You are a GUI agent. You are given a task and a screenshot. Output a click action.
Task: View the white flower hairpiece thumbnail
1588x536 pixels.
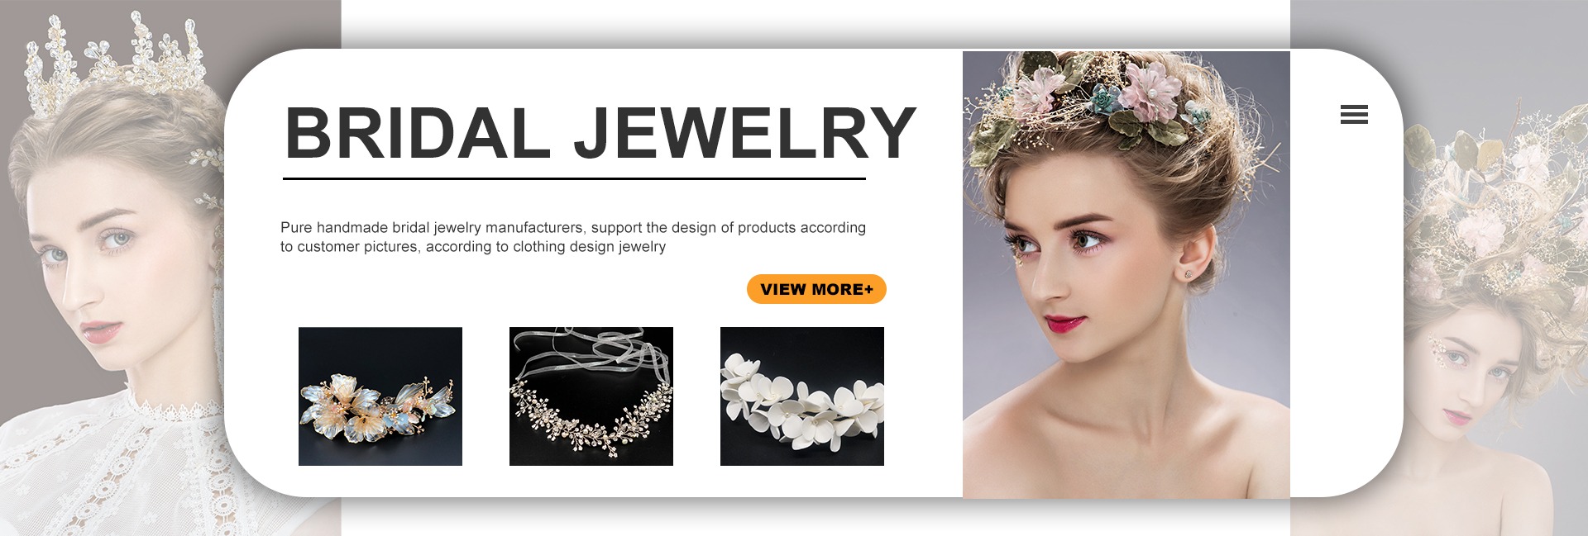click(802, 396)
